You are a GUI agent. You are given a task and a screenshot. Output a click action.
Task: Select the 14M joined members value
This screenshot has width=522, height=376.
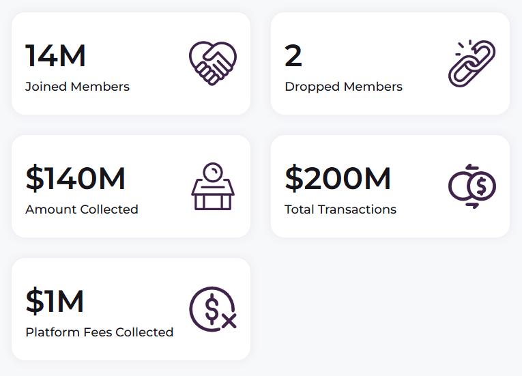tap(56, 56)
